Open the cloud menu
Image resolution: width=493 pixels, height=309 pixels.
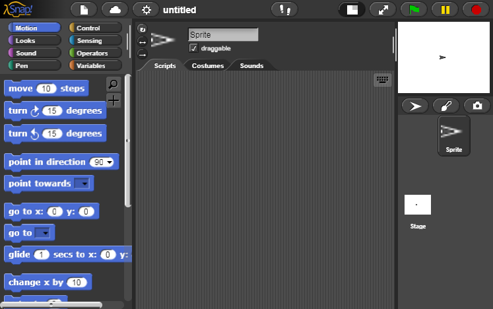tap(115, 9)
